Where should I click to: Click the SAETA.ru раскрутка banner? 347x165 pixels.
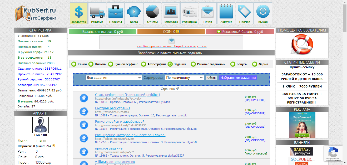tap(302, 152)
